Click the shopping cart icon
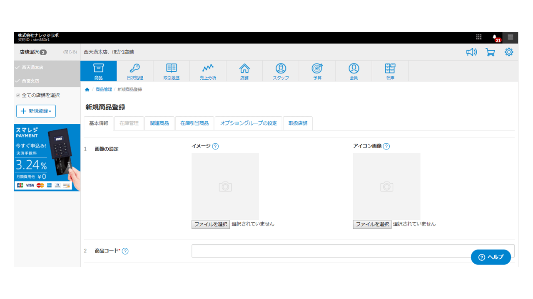 tap(490, 52)
